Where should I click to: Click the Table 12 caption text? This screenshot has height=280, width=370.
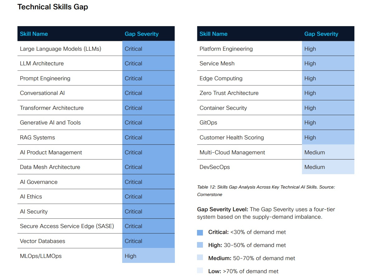(266, 187)
